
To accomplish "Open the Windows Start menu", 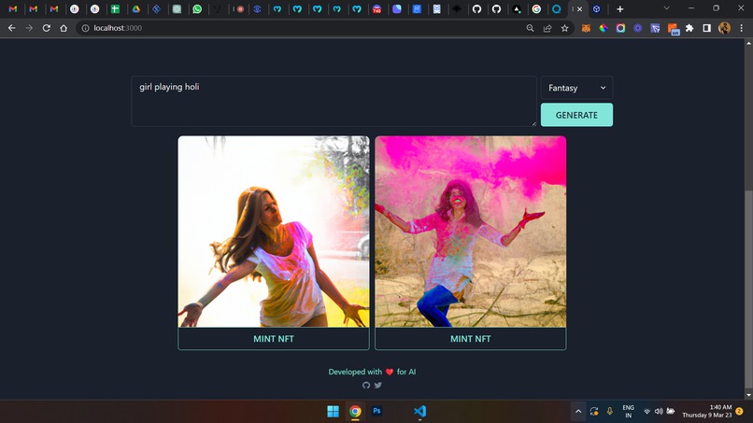I will 333,411.
